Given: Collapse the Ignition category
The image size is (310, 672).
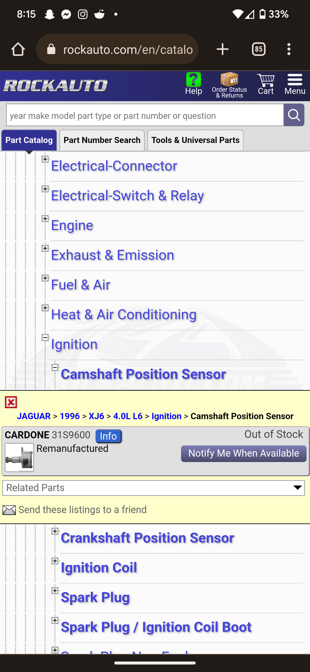Looking at the screenshot, I should [45, 338].
